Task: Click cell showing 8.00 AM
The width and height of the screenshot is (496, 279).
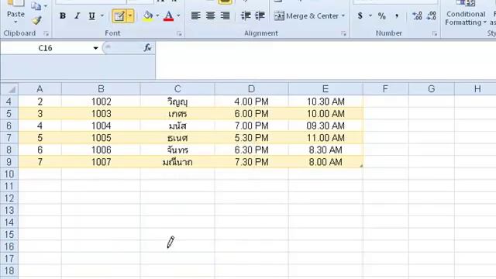Action: (x=325, y=162)
